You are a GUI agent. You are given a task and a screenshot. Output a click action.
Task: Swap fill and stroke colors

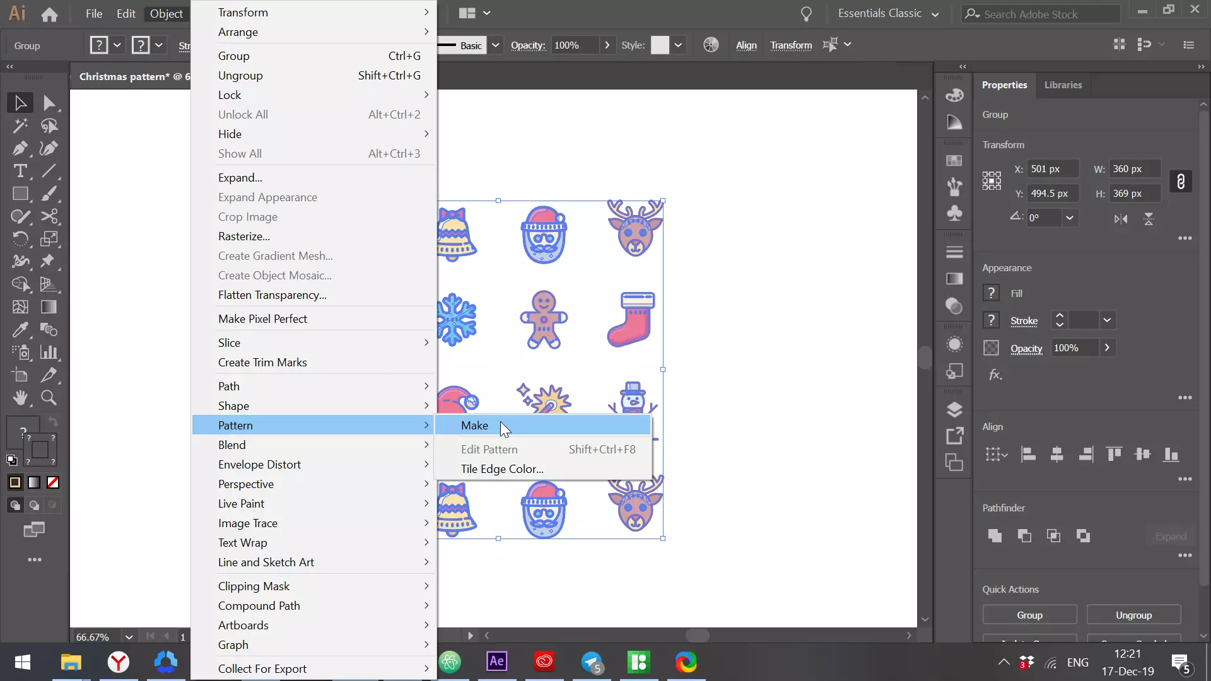54,421
